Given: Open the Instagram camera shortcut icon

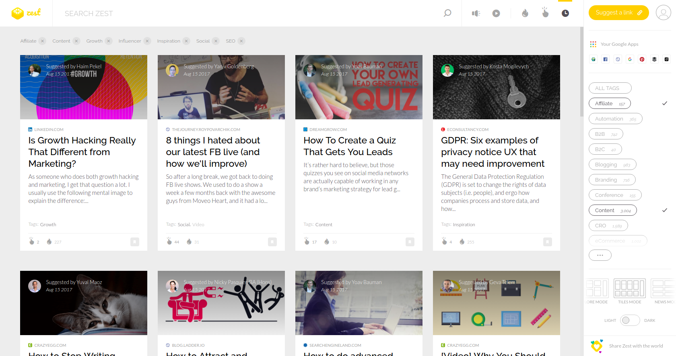Looking at the screenshot, I should 667,59.
